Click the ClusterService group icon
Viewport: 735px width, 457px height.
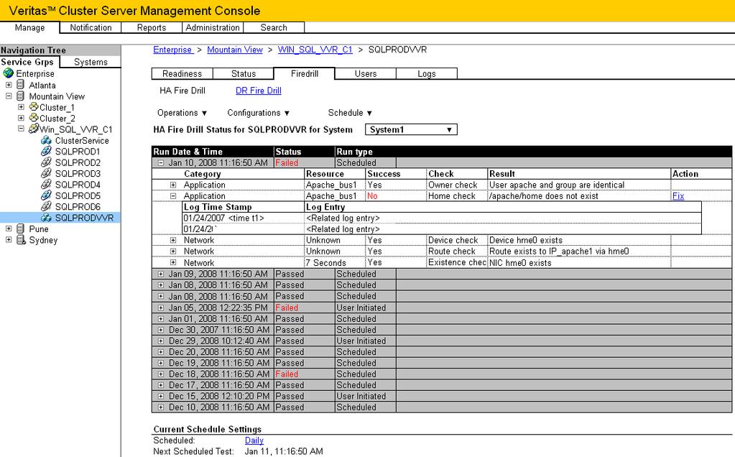point(46,140)
